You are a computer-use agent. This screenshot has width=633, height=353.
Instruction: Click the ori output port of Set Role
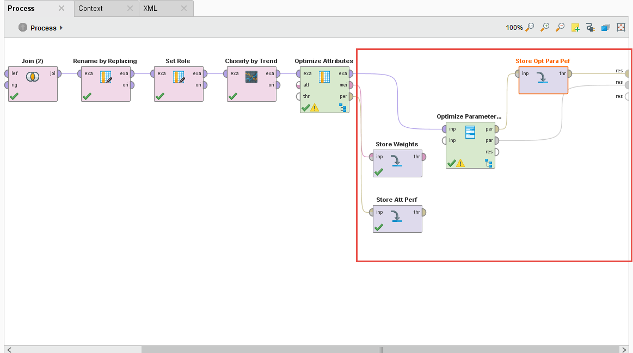[205, 85]
